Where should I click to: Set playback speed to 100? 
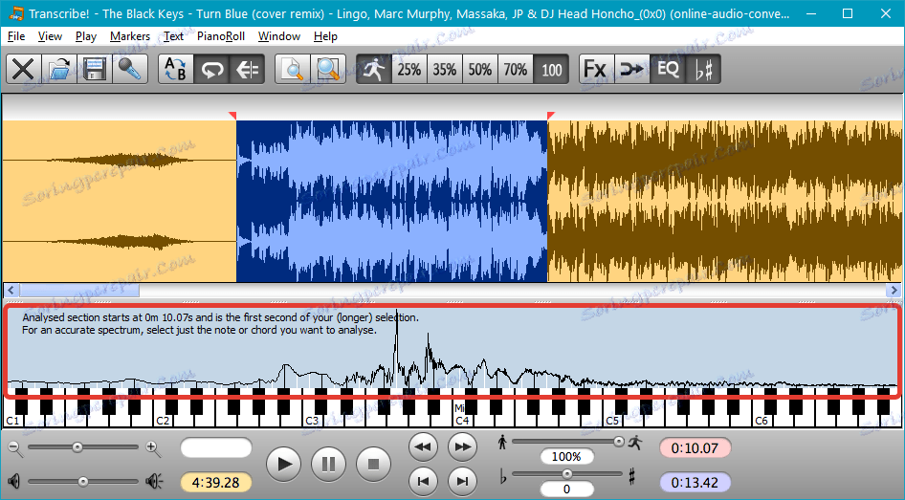click(551, 70)
